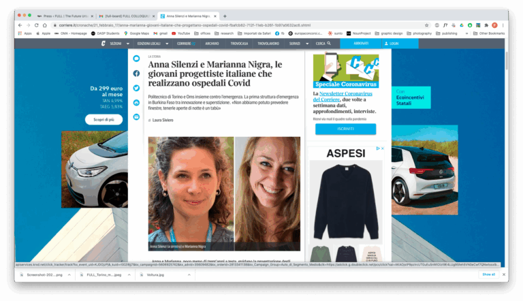523x301 pixels.
Task: Click the Corriere logo in the navbar
Action: 103,43
